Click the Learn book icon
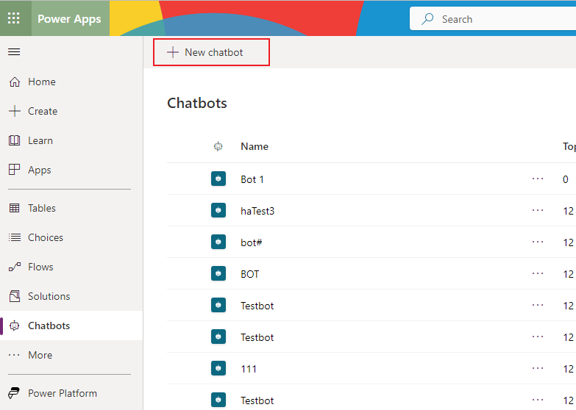 (14, 140)
